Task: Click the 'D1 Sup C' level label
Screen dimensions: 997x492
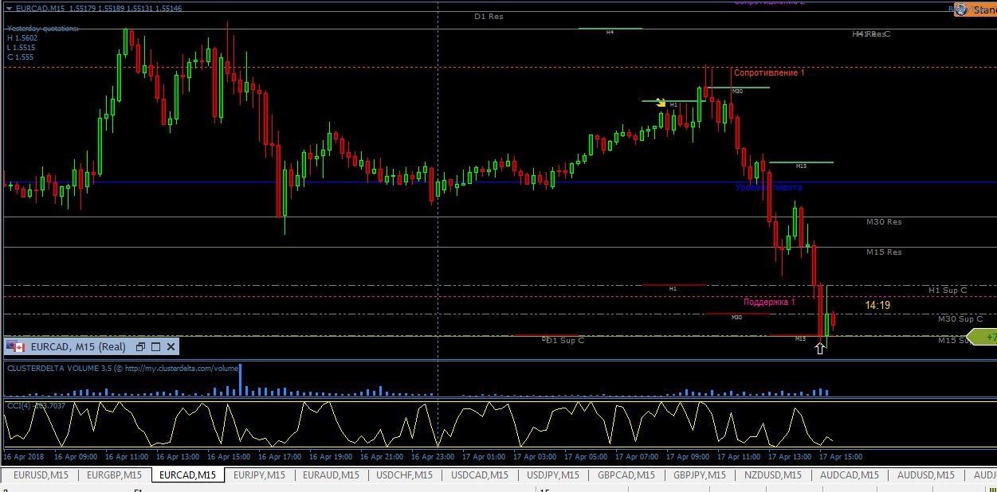Action: 564,341
